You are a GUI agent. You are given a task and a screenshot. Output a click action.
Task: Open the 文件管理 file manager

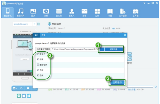(123, 13)
